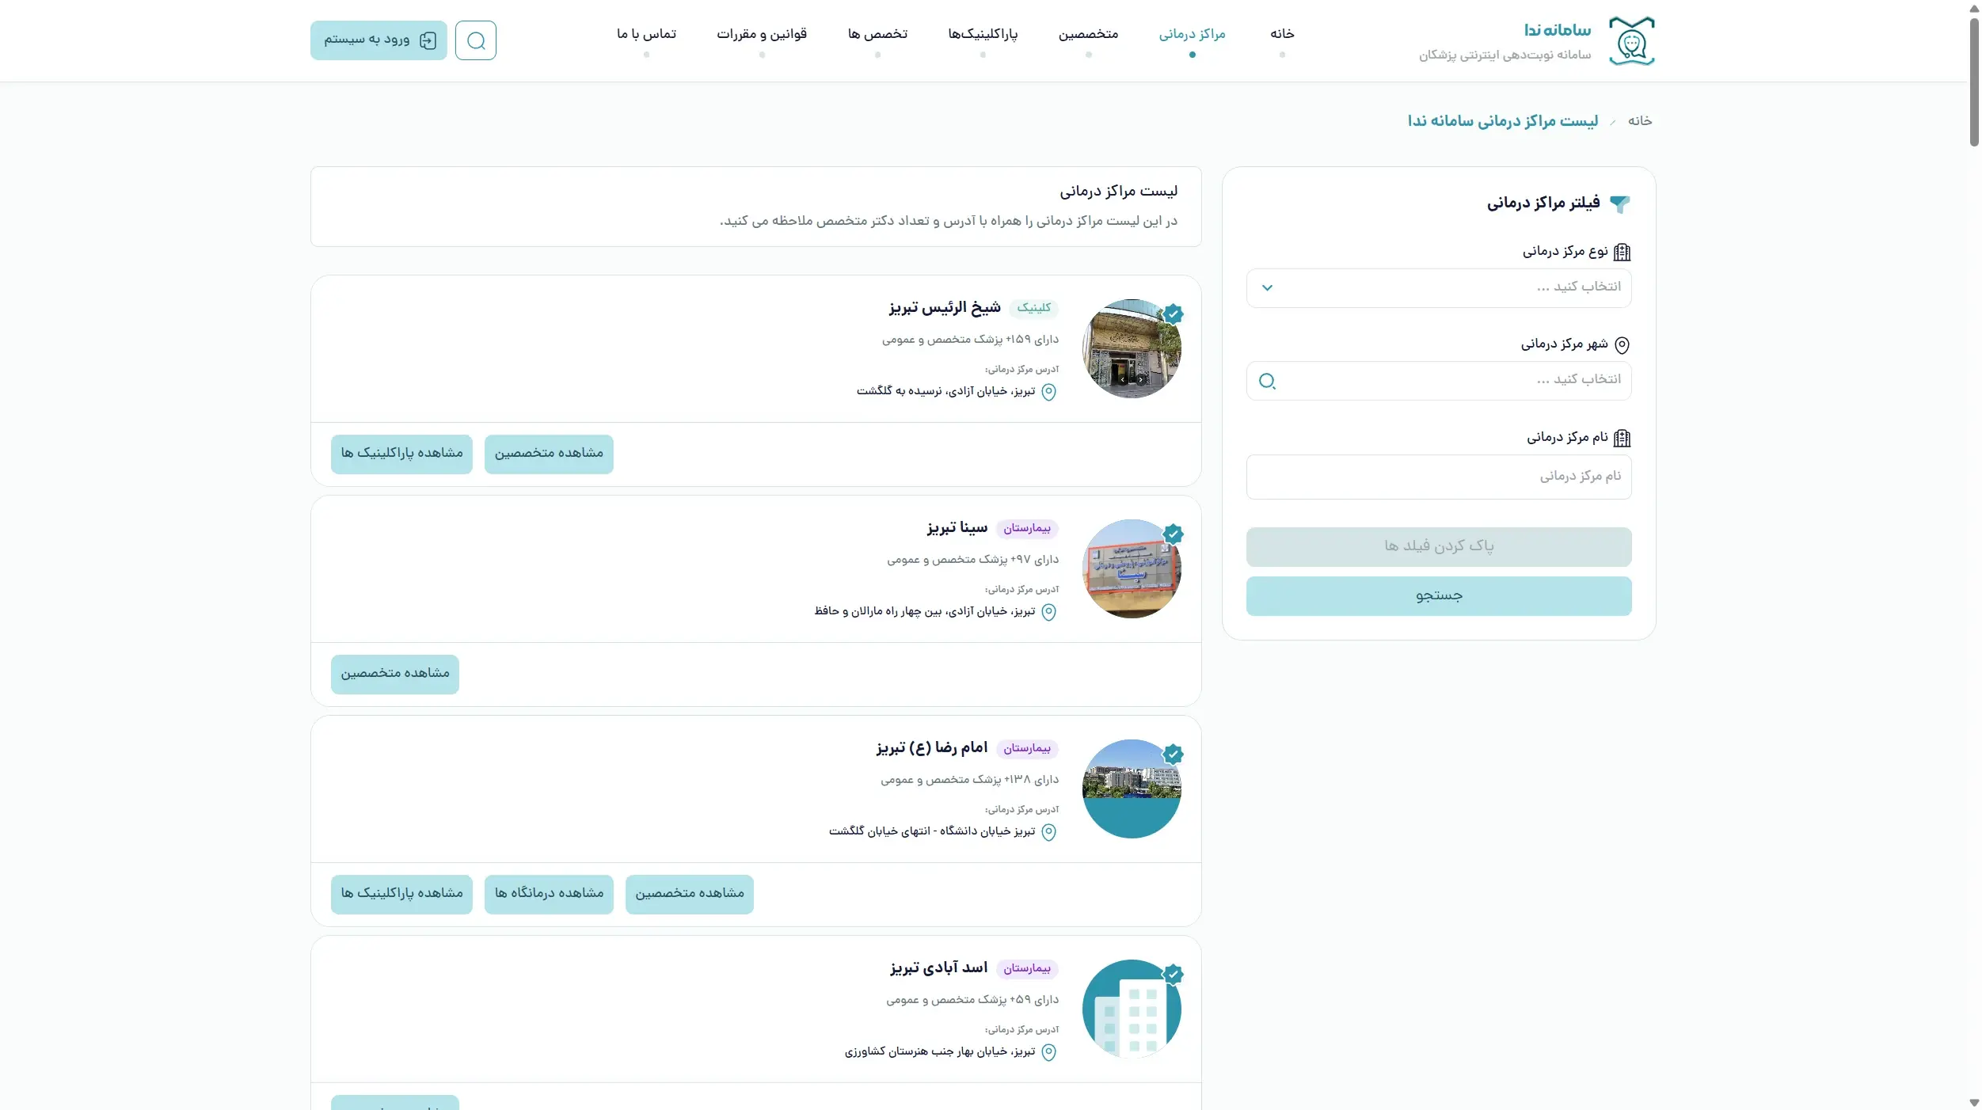The height and width of the screenshot is (1110, 1982).
Task: Click خانه breadcrumb link
Action: tap(1639, 121)
